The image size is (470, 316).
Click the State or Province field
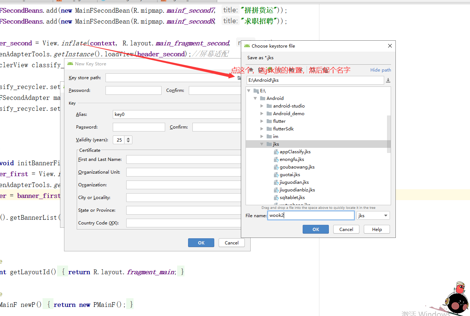[184, 210]
